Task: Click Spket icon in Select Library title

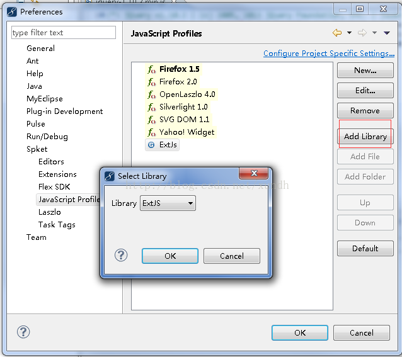Action: 110,176
